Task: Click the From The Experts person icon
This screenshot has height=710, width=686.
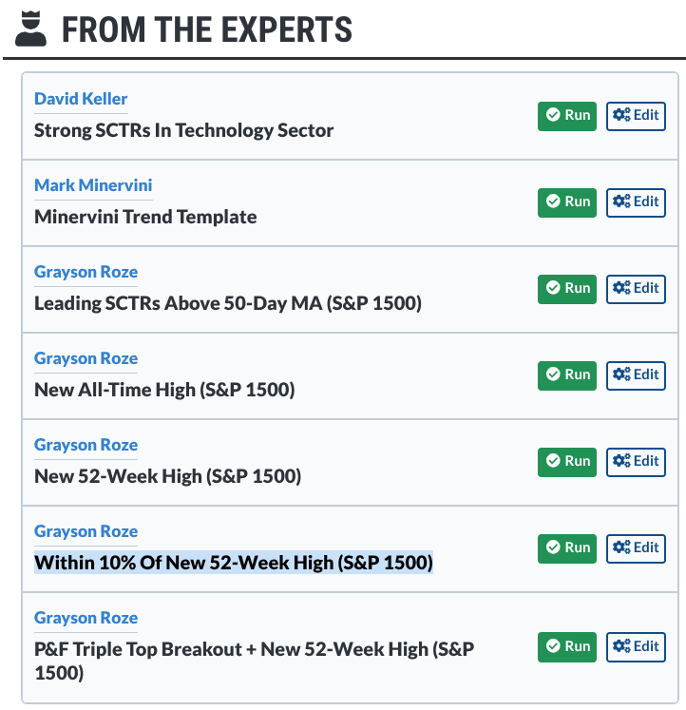Action: [31, 28]
